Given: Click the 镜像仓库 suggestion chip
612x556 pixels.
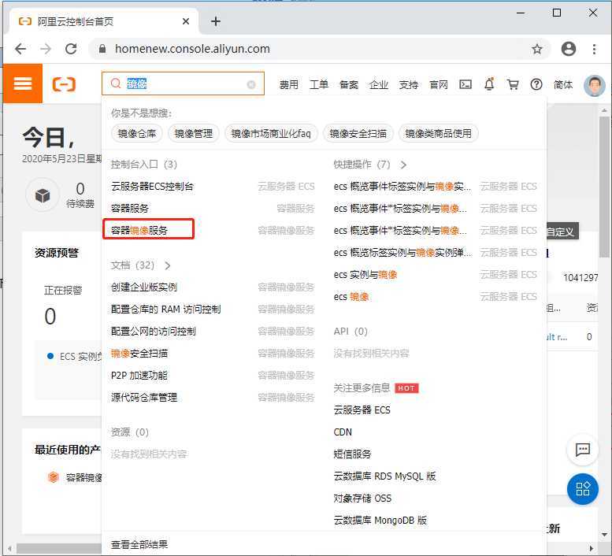Looking at the screenshot, I should (x=136, y=134).
